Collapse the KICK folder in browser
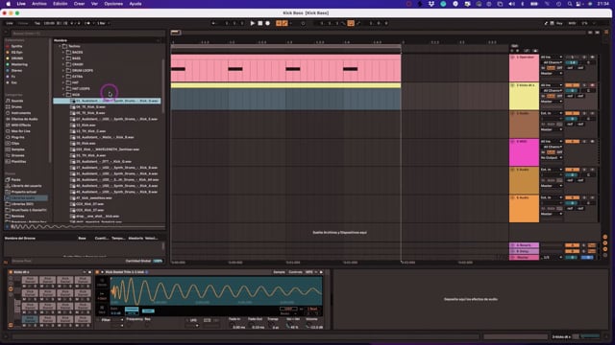615x345 pixels. (63, 95)
